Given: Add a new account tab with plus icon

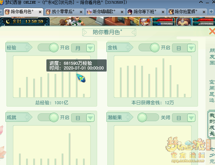Looking at the screenshot, I should pos(211,11).
